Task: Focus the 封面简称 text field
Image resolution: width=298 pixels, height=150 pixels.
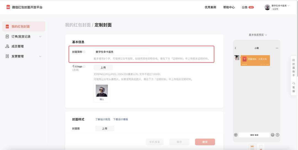Action: tap(121, 52)
